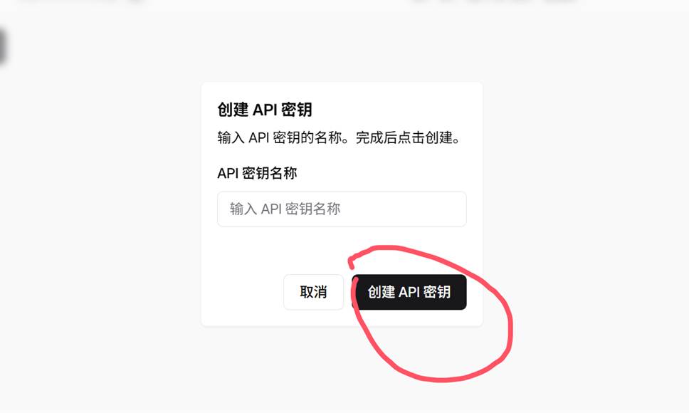The image size is (689, 413).
Task: Click the 完成后点击创建 instruction sentence
Action: [408, 138]
